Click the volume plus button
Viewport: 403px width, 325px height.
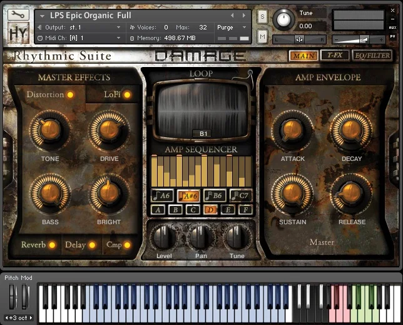[381, 39]
